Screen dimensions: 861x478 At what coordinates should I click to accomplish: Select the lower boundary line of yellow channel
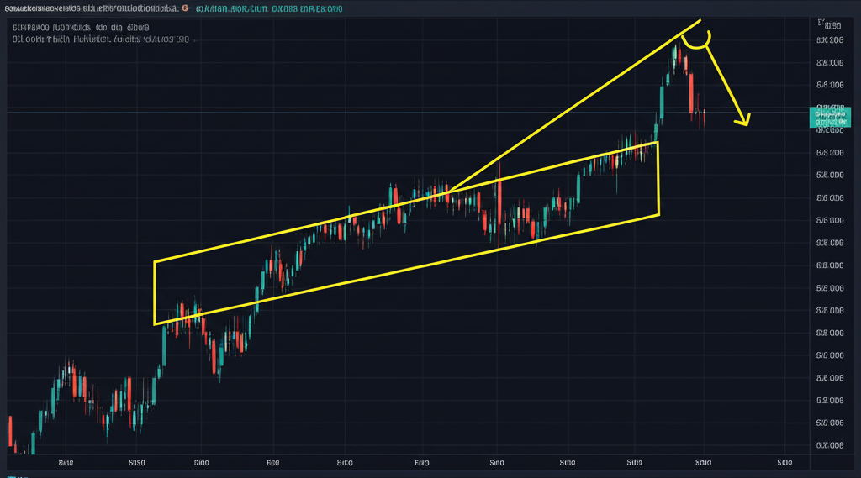coord(404,271)
